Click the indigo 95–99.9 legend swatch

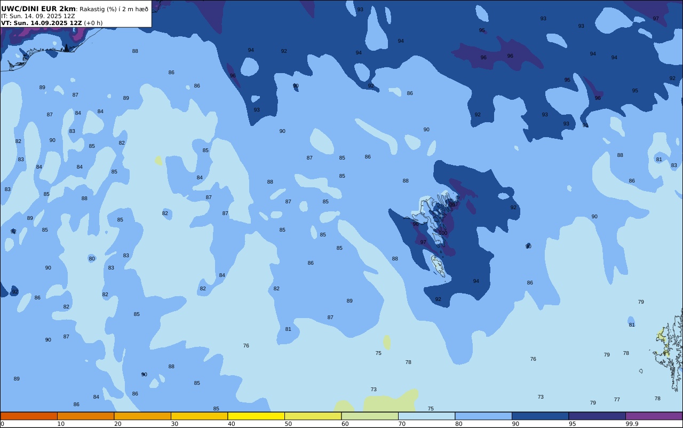point(597,416)
